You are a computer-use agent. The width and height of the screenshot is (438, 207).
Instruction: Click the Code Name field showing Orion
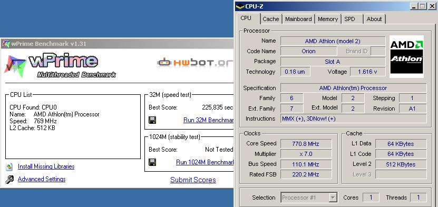308,51
